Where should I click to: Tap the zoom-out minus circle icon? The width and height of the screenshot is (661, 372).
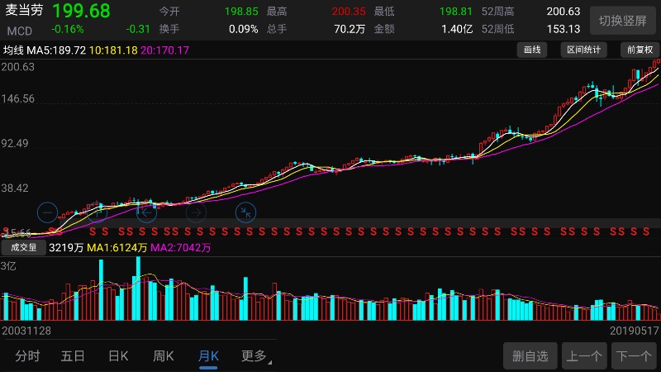[x=47, y=212]
